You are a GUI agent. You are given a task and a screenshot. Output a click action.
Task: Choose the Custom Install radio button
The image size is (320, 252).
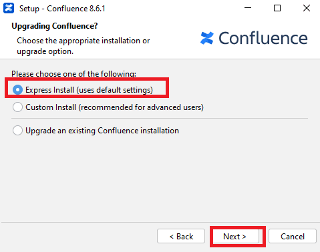17,107
